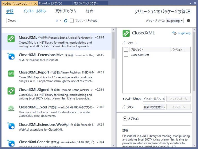Click the ClosedXML.Extensions.Mvc package icon
198x149 pixels.
[x=11, y=56]
